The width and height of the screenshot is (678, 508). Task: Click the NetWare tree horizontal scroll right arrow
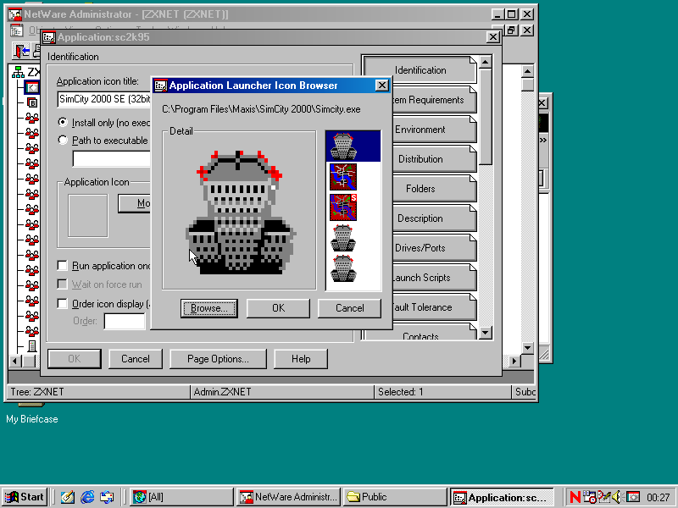pyautogui.click(x=514, y=361)
